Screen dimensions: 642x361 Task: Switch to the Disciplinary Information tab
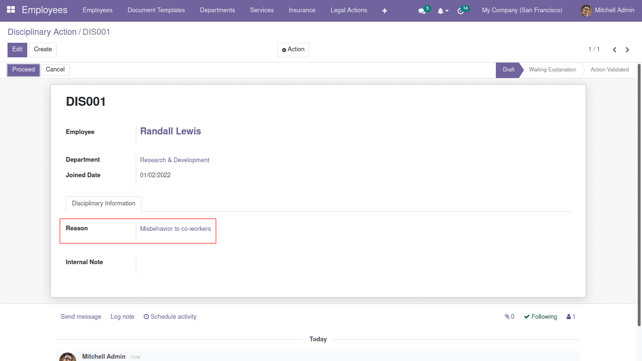click(103, 204)
